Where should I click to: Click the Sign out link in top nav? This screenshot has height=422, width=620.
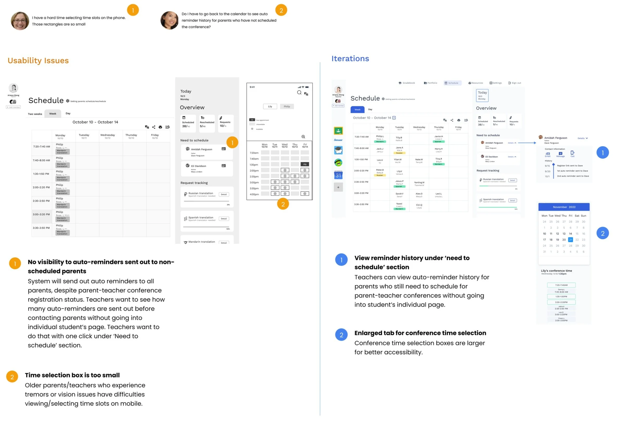pos(515,83)
